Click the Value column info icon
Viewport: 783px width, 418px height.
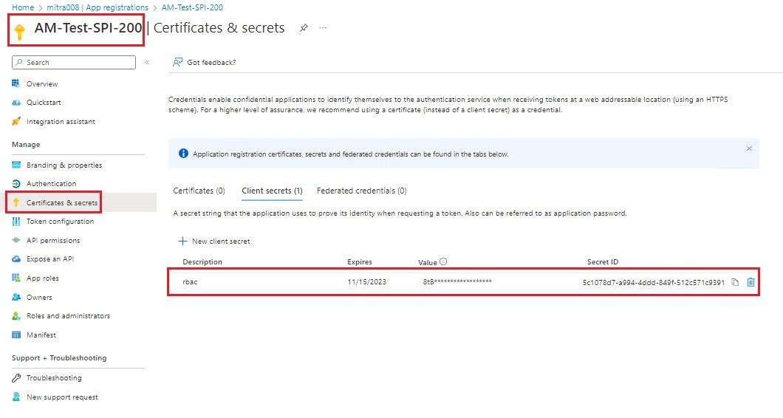[x=443, y=261]
